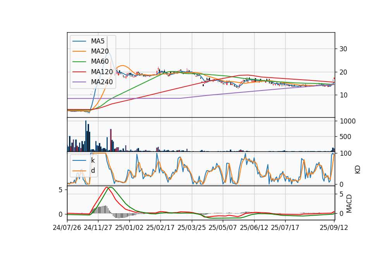
Task: Click the price axis value 20
Action: (x=343, y=72)
